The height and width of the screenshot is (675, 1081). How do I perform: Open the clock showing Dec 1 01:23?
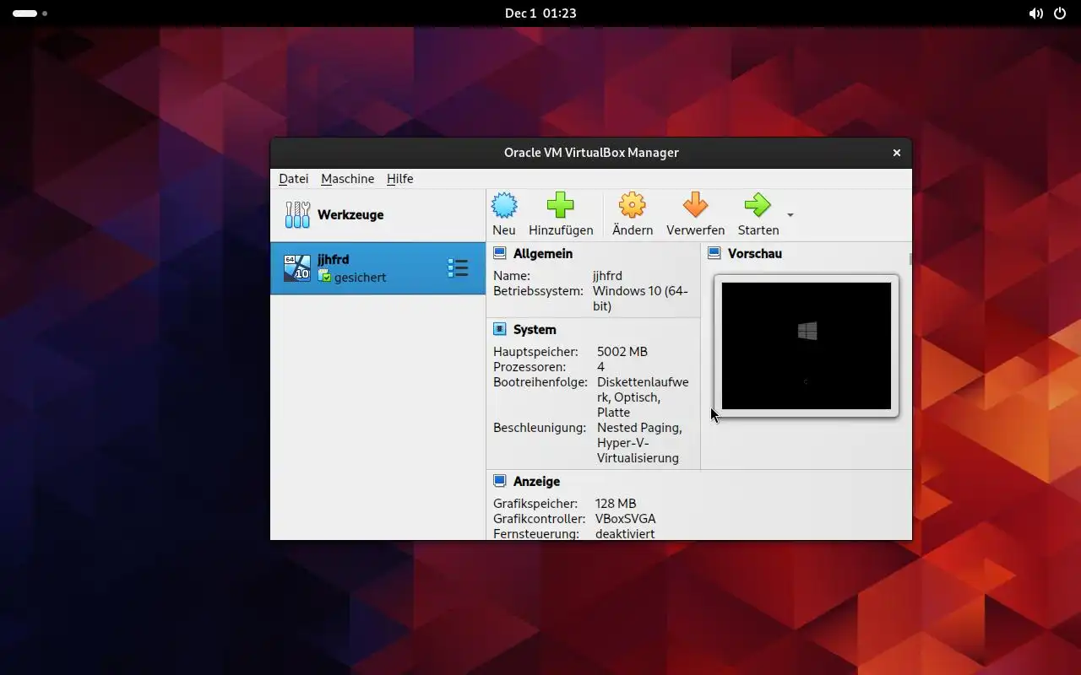[540, 13]
